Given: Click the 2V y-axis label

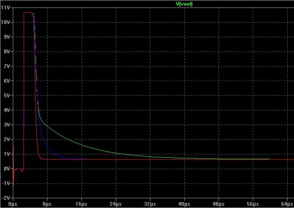Looking at the screenshot, I should pyautogui.click(x=6, y=139).
